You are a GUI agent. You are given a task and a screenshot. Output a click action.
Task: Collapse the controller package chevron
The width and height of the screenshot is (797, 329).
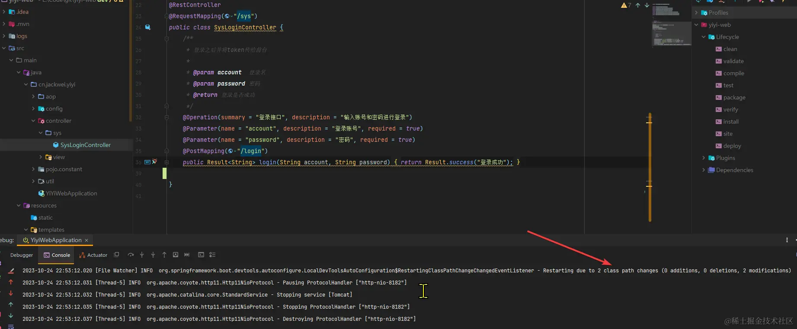click(33, 121)
